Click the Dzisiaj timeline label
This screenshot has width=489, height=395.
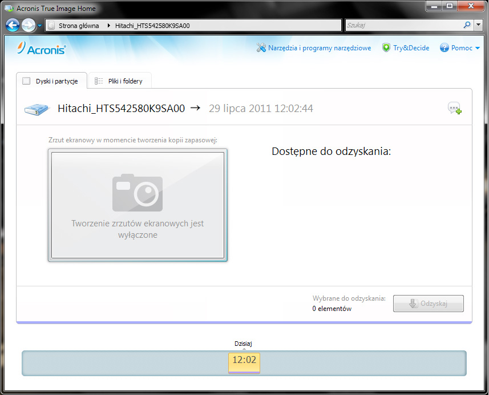click(x=243, y=344)
